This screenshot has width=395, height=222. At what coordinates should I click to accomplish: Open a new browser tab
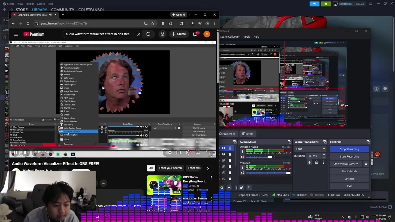(63, 14)
